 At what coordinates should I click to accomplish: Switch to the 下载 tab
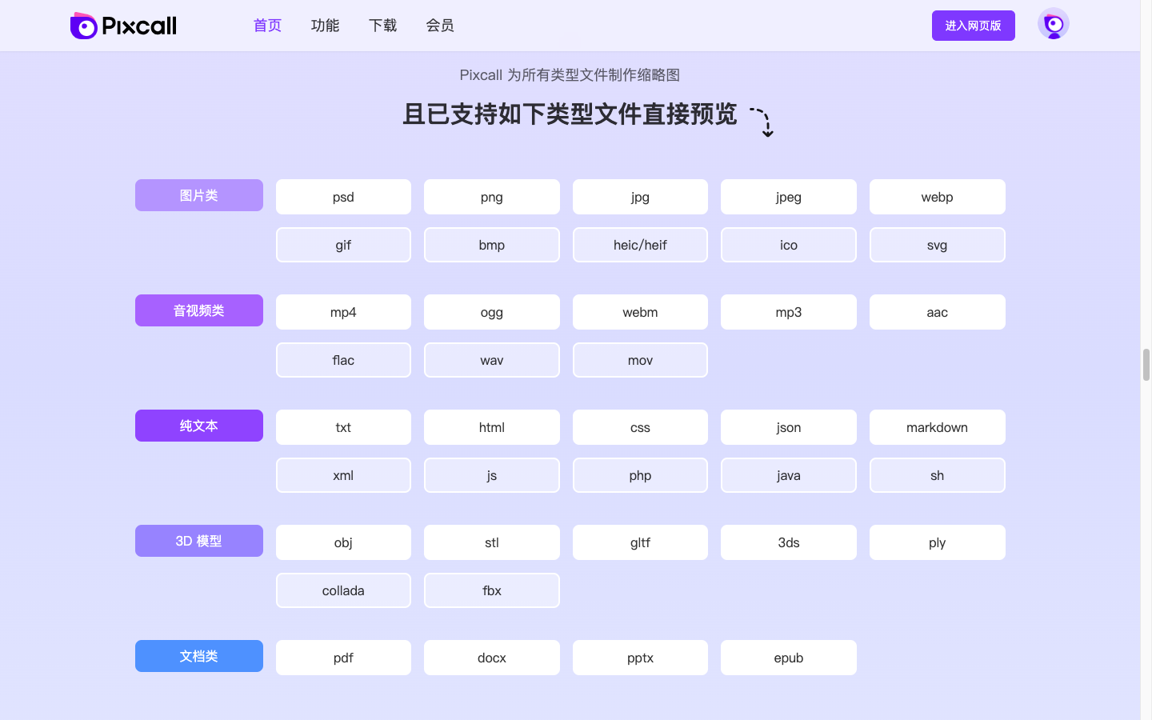(382, 25)
